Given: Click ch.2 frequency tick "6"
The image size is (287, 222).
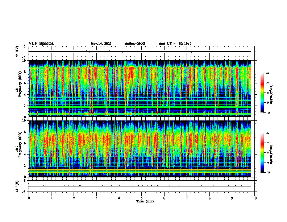Looking at the screenshot, I should click(25, 143).
